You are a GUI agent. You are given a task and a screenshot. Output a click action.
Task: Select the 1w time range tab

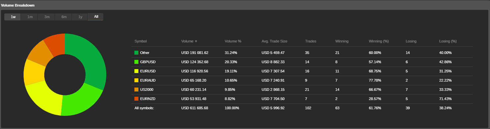[x=13, y=17]
